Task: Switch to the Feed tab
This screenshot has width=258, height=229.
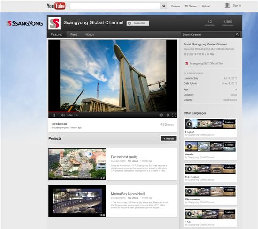Action: pos(74,35)
